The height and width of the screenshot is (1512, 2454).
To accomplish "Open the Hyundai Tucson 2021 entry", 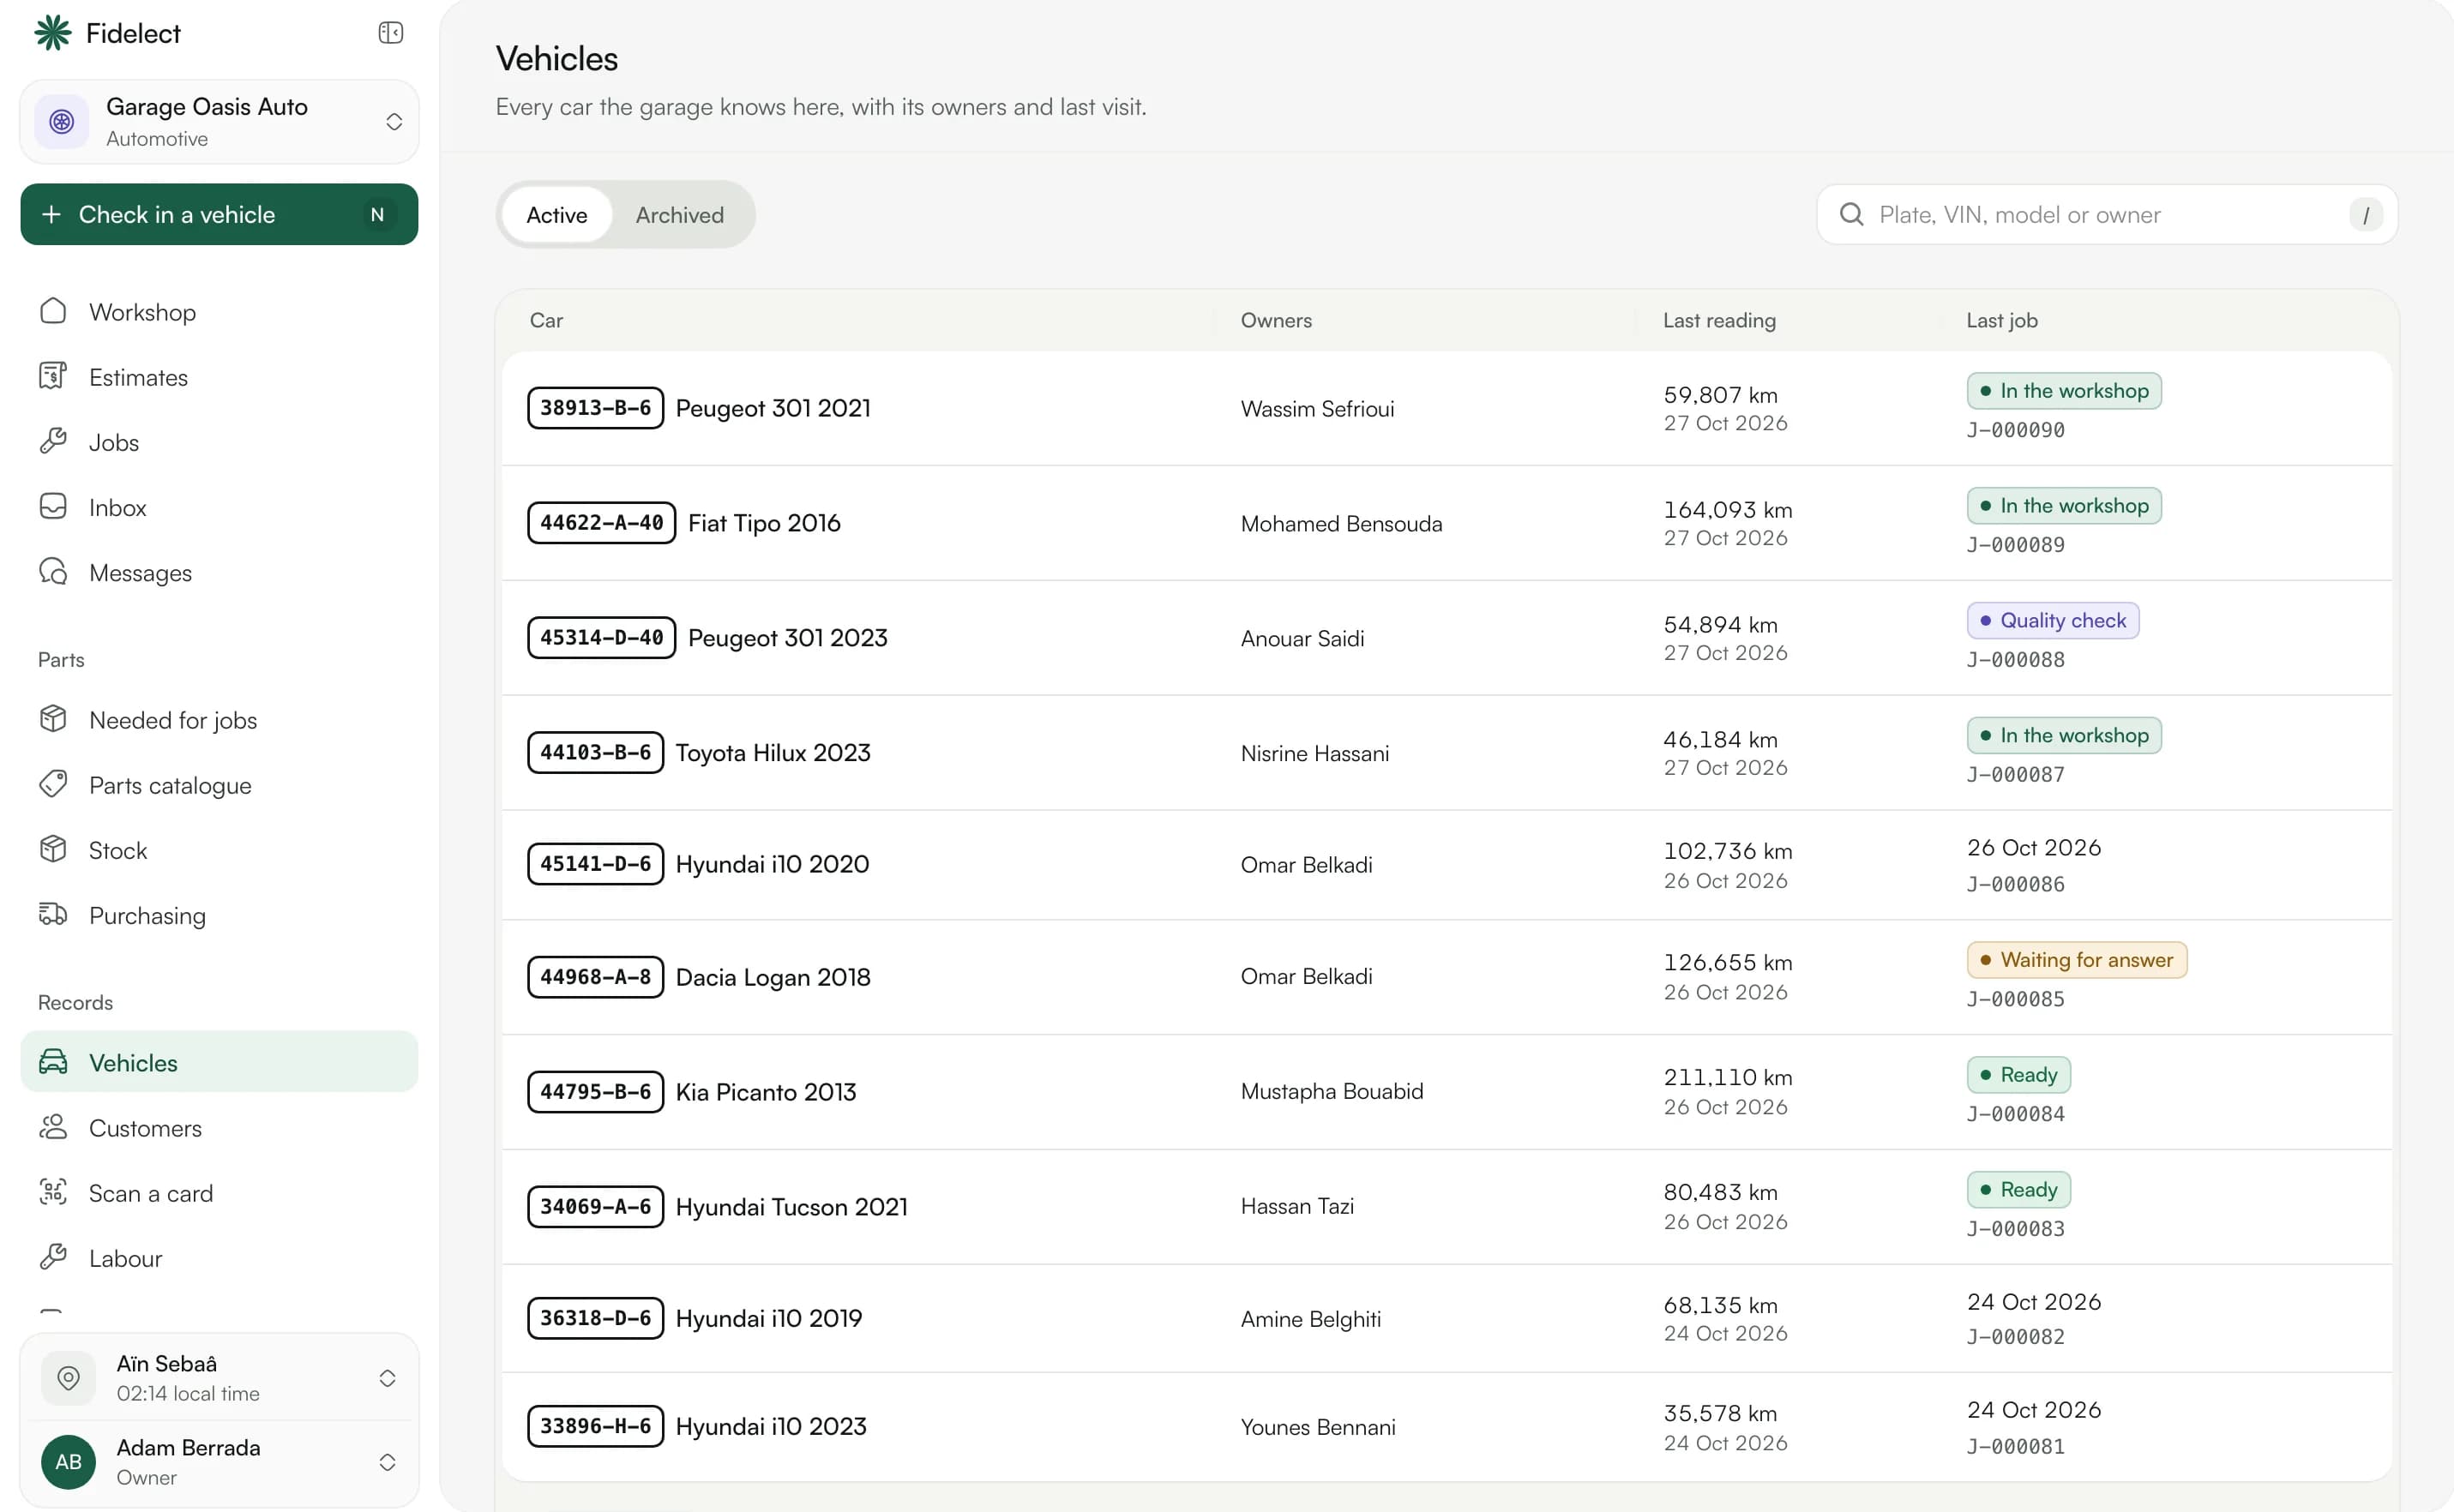I will click(1447, 1206).
